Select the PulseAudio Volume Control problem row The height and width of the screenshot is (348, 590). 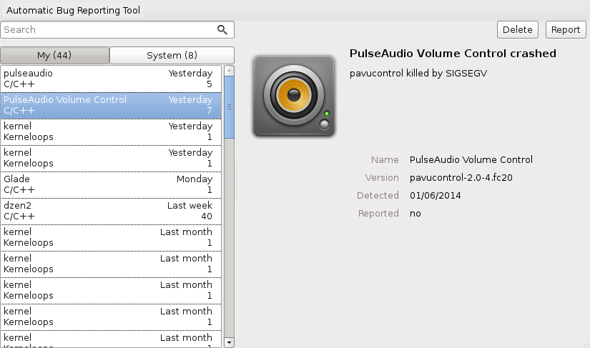pos(111,105)
